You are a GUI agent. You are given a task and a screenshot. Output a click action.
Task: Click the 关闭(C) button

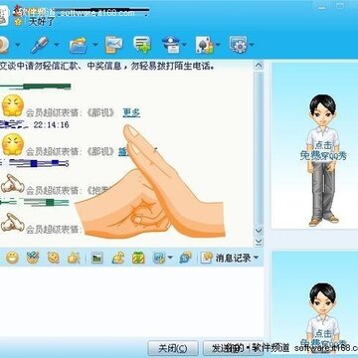[x=173, y=348]
